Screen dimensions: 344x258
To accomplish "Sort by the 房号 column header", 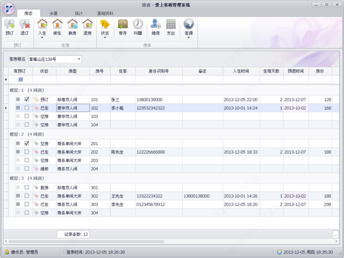I will [100, 71].
